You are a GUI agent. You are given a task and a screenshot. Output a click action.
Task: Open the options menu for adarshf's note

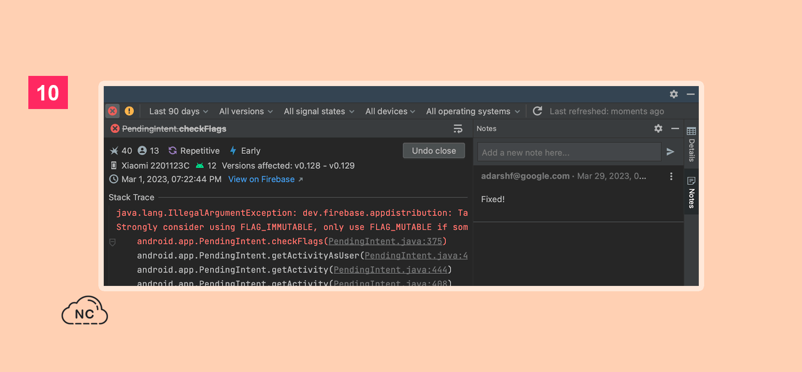tap(672, 176)
